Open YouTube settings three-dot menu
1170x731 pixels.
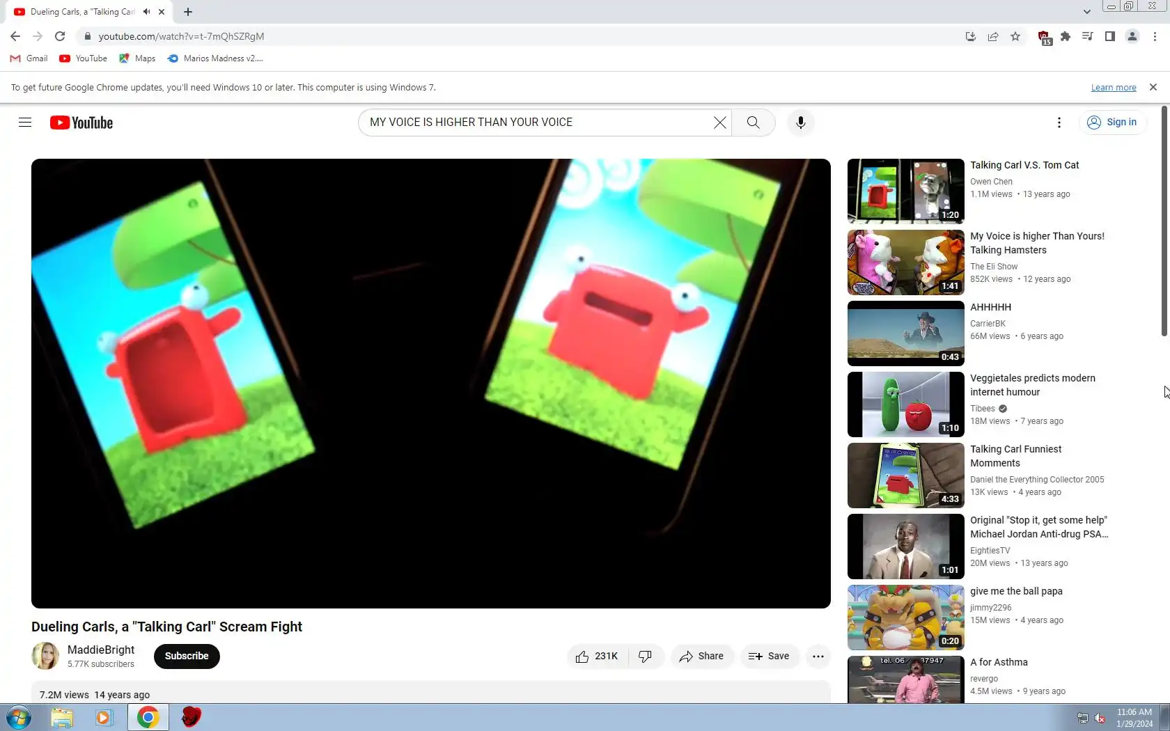tap(1059, 123)
